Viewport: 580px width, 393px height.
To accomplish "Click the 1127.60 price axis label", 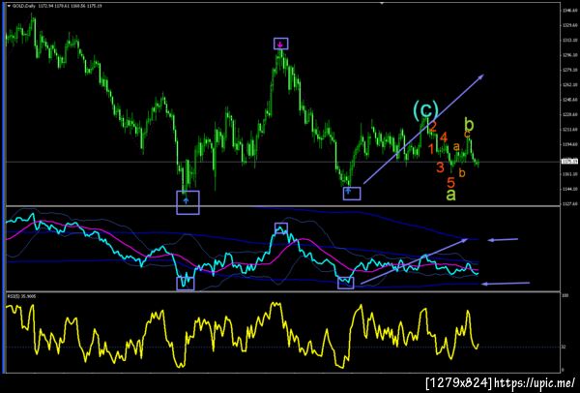I will 568,204.
